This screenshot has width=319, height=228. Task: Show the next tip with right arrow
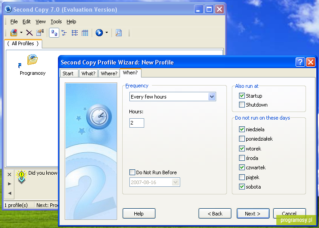pyautogui.click(x=9, y=184)
